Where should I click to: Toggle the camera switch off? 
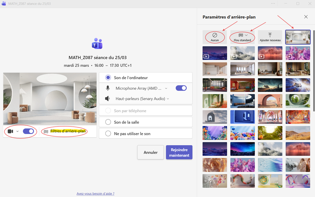[28, 131]
